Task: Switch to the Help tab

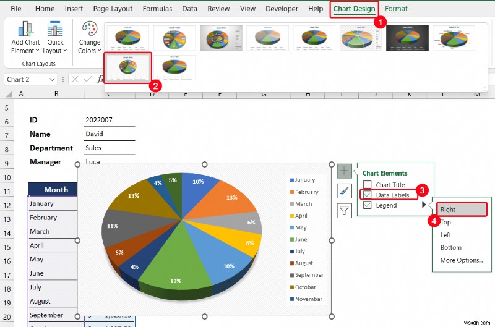Action: point(316,9)
